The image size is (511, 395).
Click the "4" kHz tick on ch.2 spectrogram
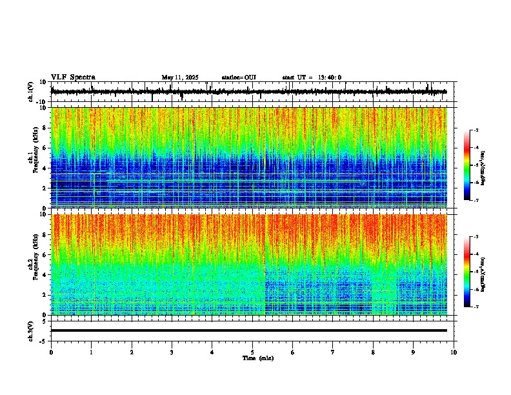point(45,275)
